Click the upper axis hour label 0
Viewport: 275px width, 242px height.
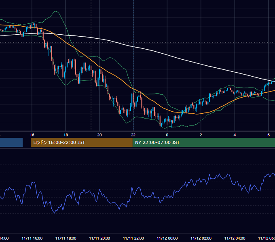point(167,135)
